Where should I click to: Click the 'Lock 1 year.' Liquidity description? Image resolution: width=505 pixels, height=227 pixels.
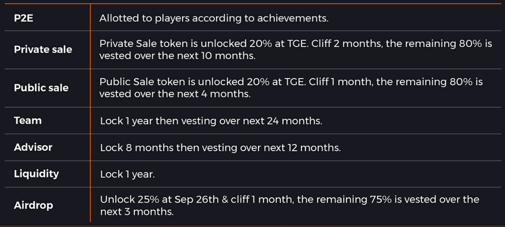click(x=128, y=174)
